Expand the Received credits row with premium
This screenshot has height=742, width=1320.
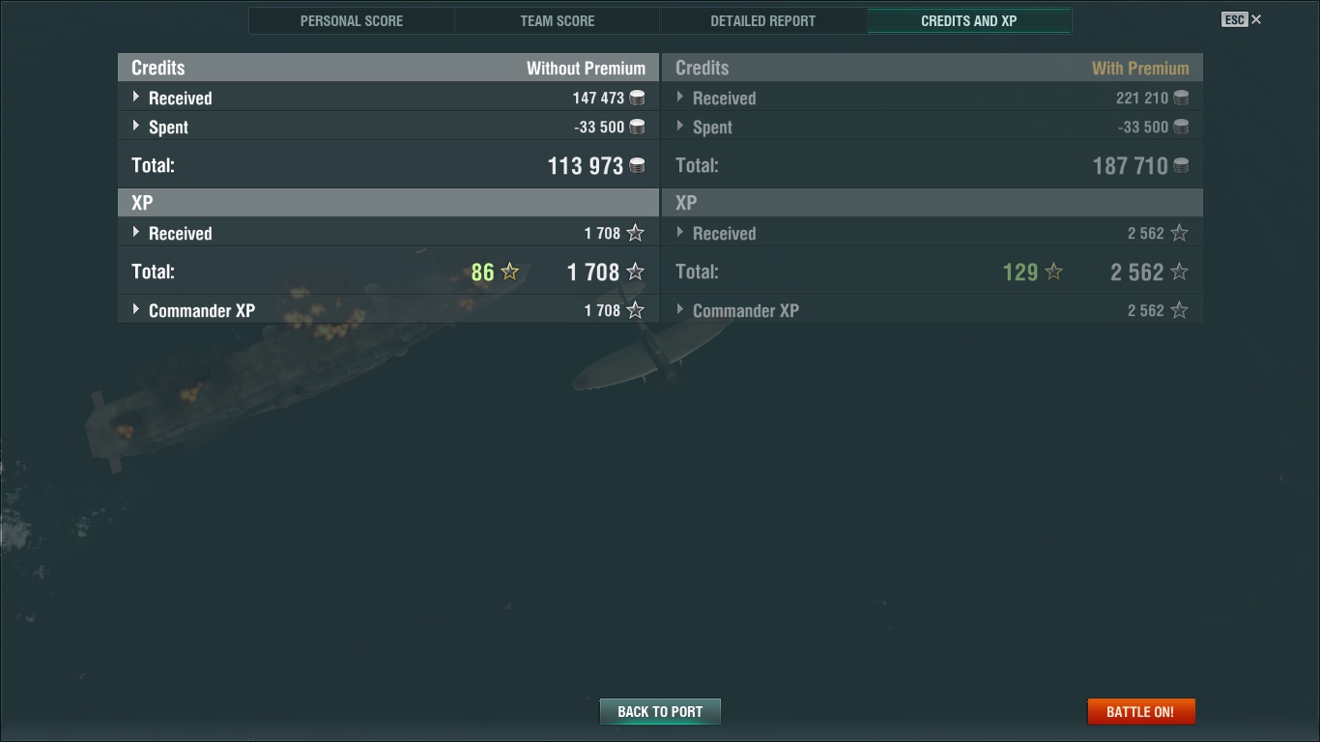(x=932, y=98)
